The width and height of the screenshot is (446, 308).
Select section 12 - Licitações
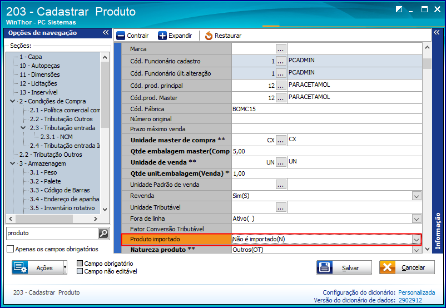38,83
